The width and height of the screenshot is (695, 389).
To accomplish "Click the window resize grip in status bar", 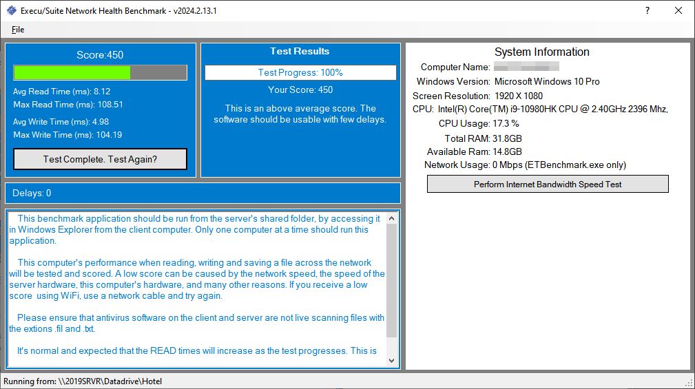I will click(689, 383).
